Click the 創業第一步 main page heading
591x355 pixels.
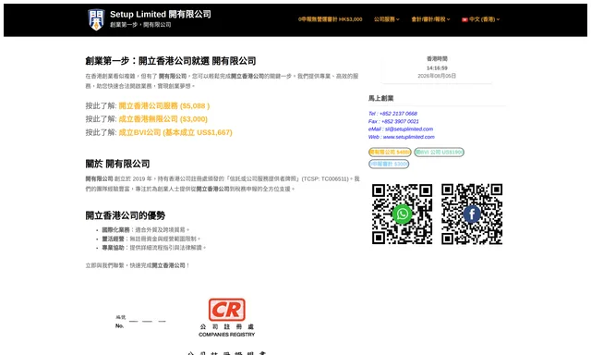click(x=171, y=61)
